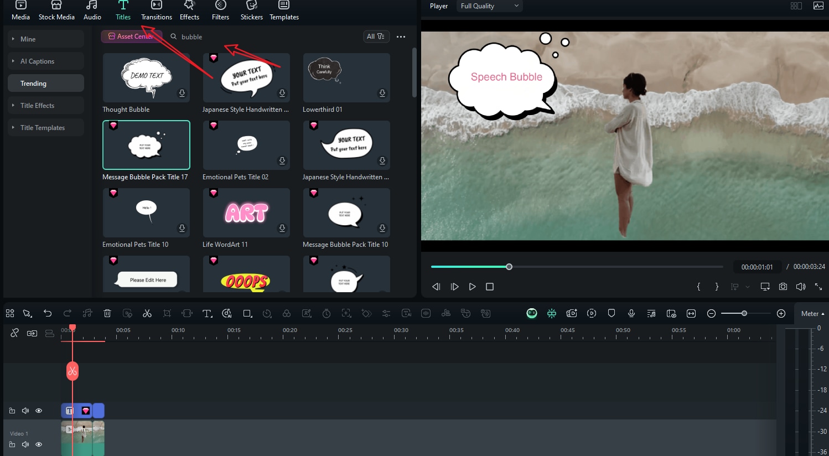Expand the Mine category

(46, 39)
